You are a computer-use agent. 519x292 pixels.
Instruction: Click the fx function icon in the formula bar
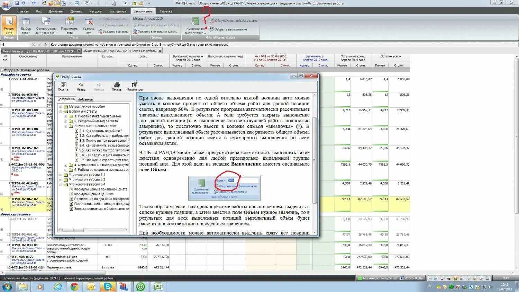[46, 44]
